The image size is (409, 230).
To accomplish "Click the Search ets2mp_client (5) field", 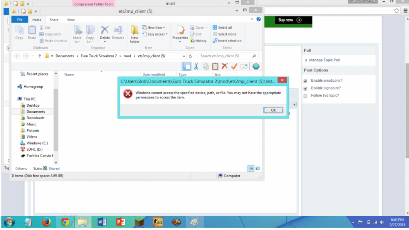I will click(x=225, y=56).
